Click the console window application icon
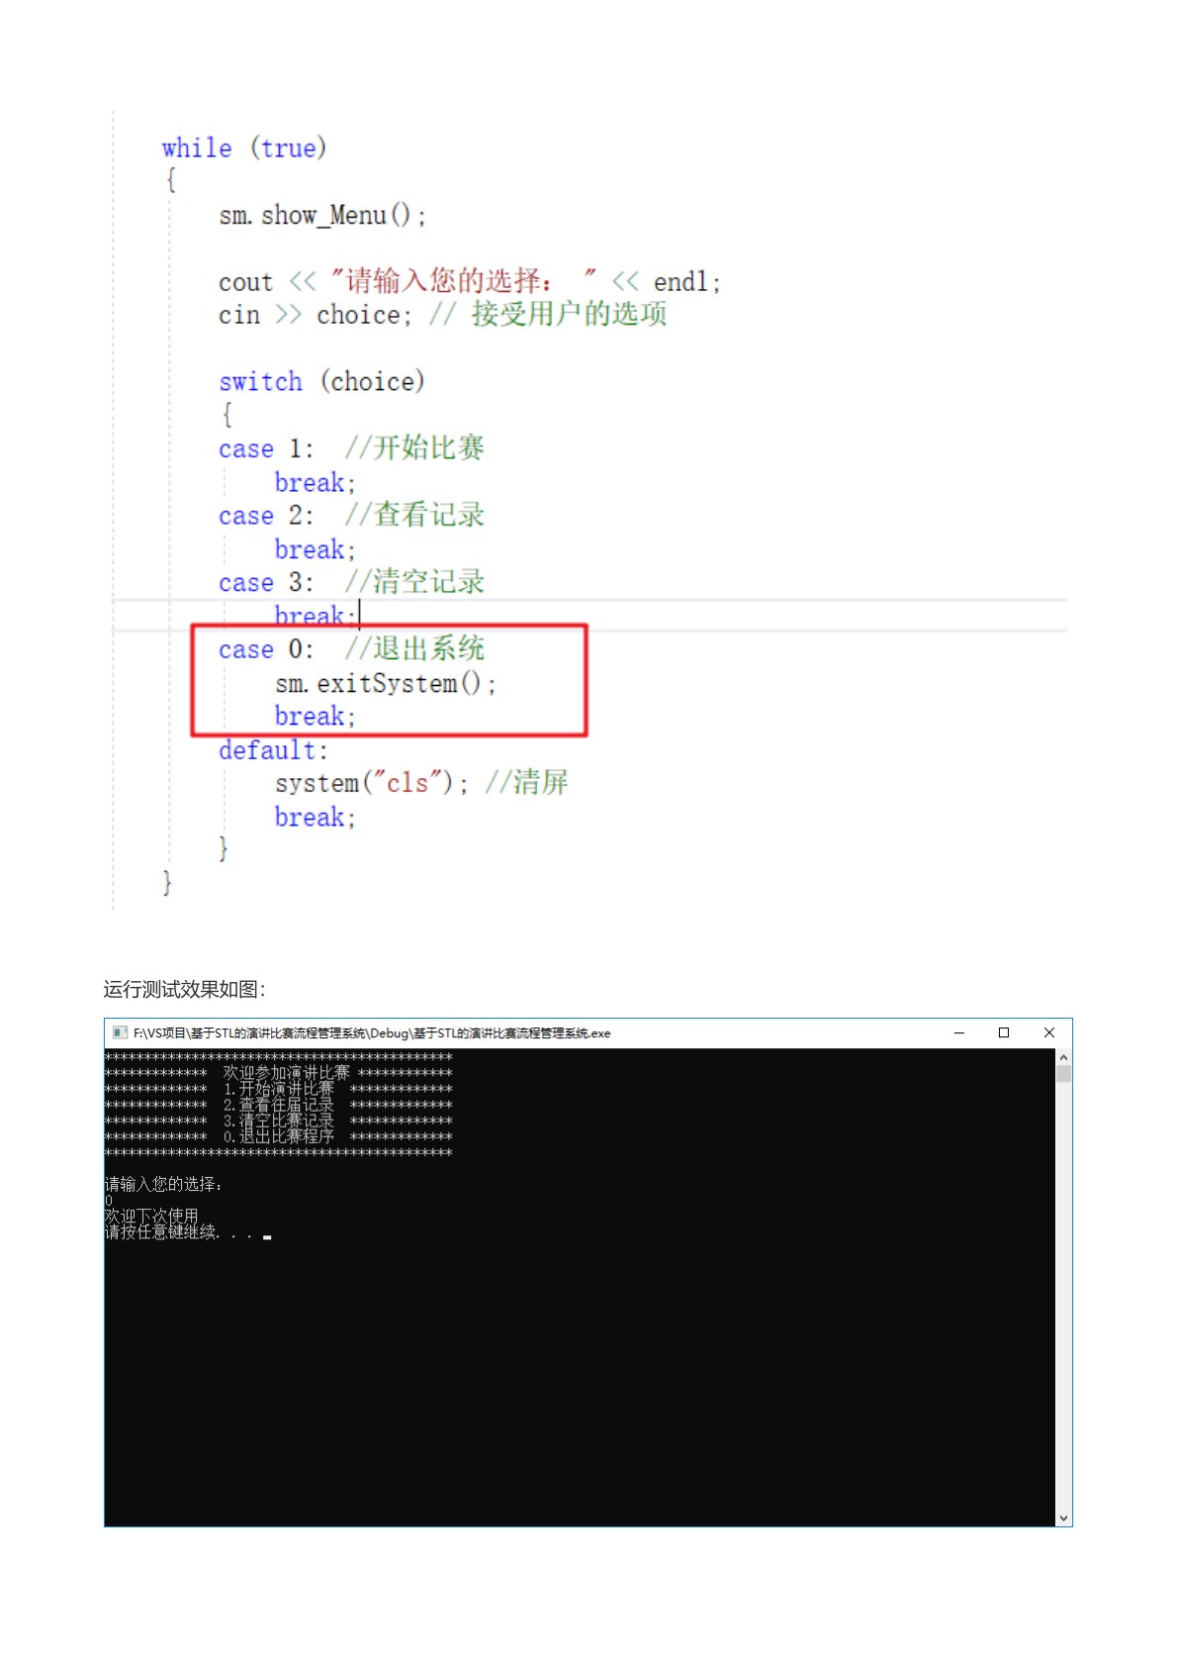The height and width of the screenshot is (1665, 1177). pyautogui.click(x=120, y=1032)
